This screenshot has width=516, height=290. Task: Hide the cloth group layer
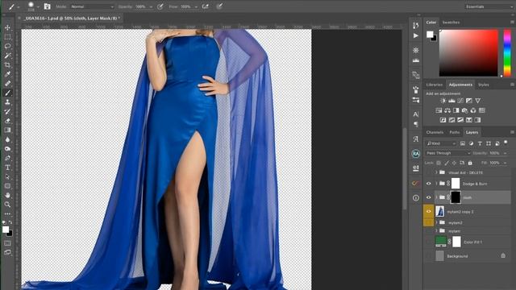tap(428, 197)
